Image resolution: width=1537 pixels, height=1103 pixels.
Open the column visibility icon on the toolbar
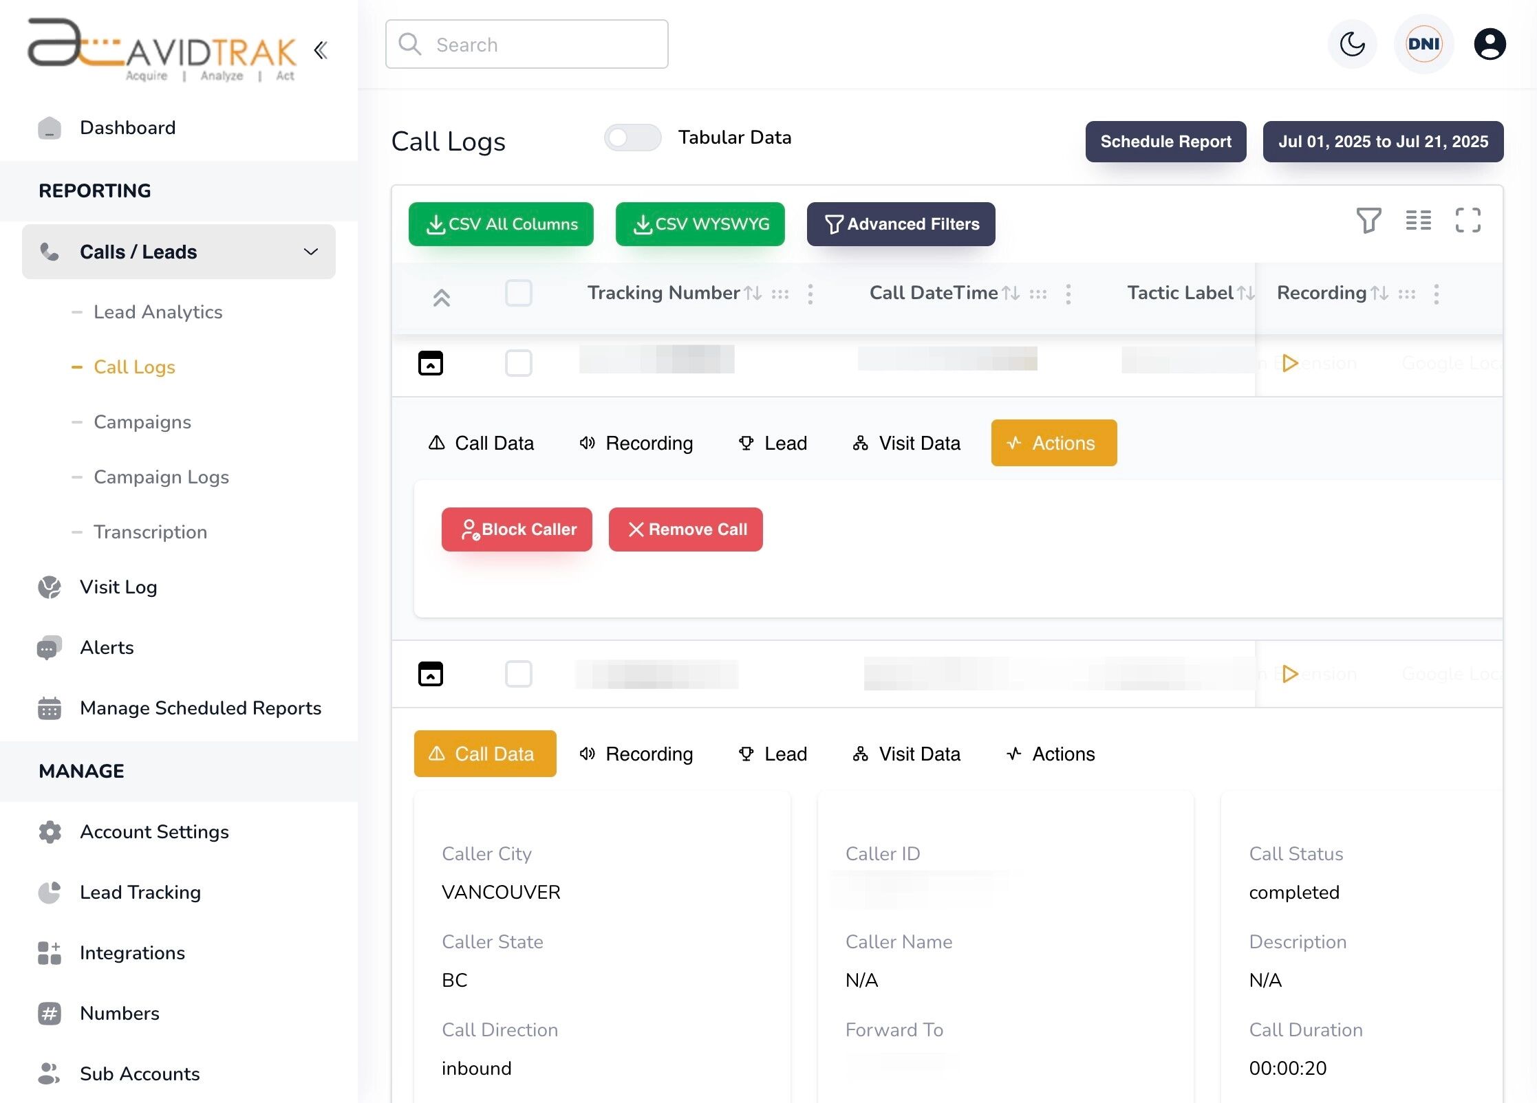(x=1418, y=221)
